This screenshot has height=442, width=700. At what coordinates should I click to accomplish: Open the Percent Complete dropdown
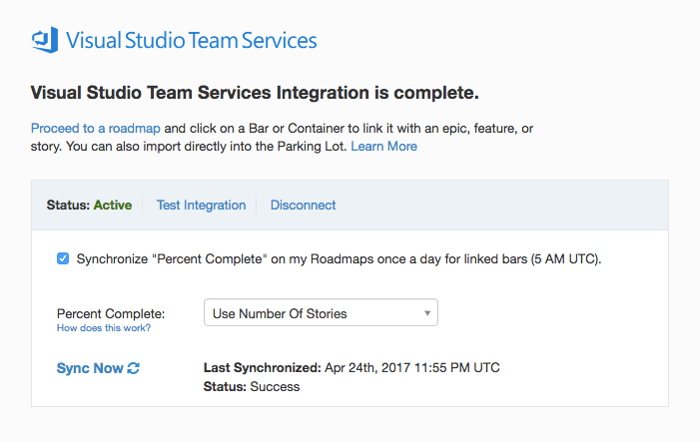[321, 312]
